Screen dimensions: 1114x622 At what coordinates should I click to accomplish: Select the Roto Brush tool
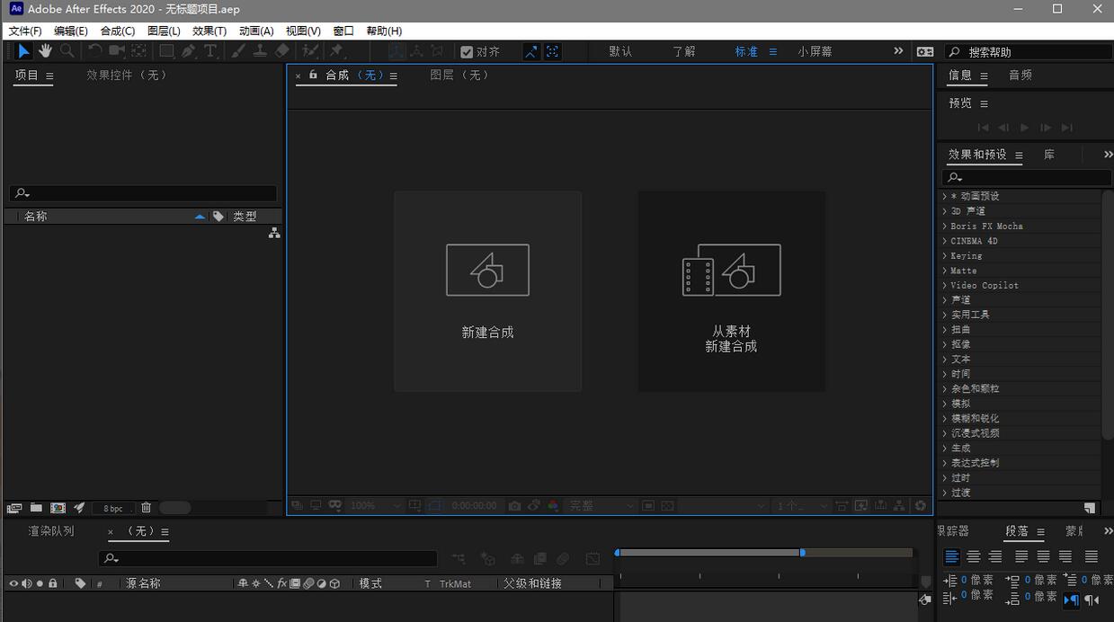click(x=311, y=51)
